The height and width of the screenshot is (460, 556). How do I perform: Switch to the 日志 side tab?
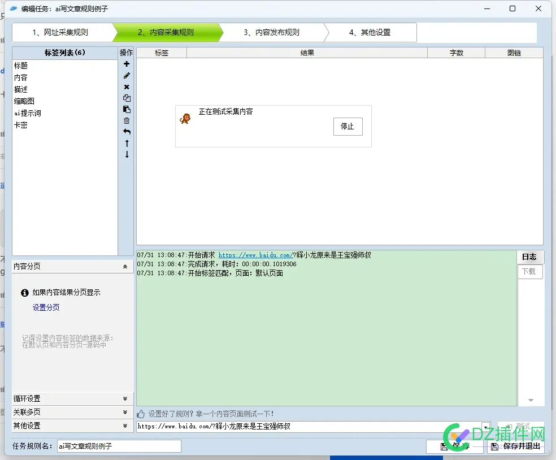(529, 257)
